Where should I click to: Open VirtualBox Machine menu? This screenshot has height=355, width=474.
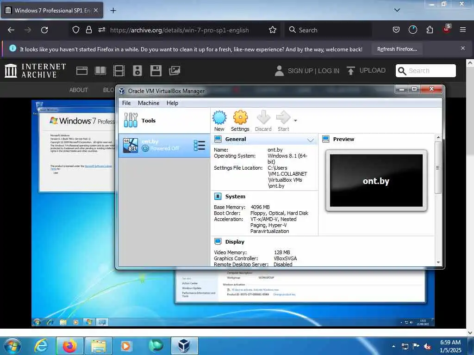tap(149, 103)
